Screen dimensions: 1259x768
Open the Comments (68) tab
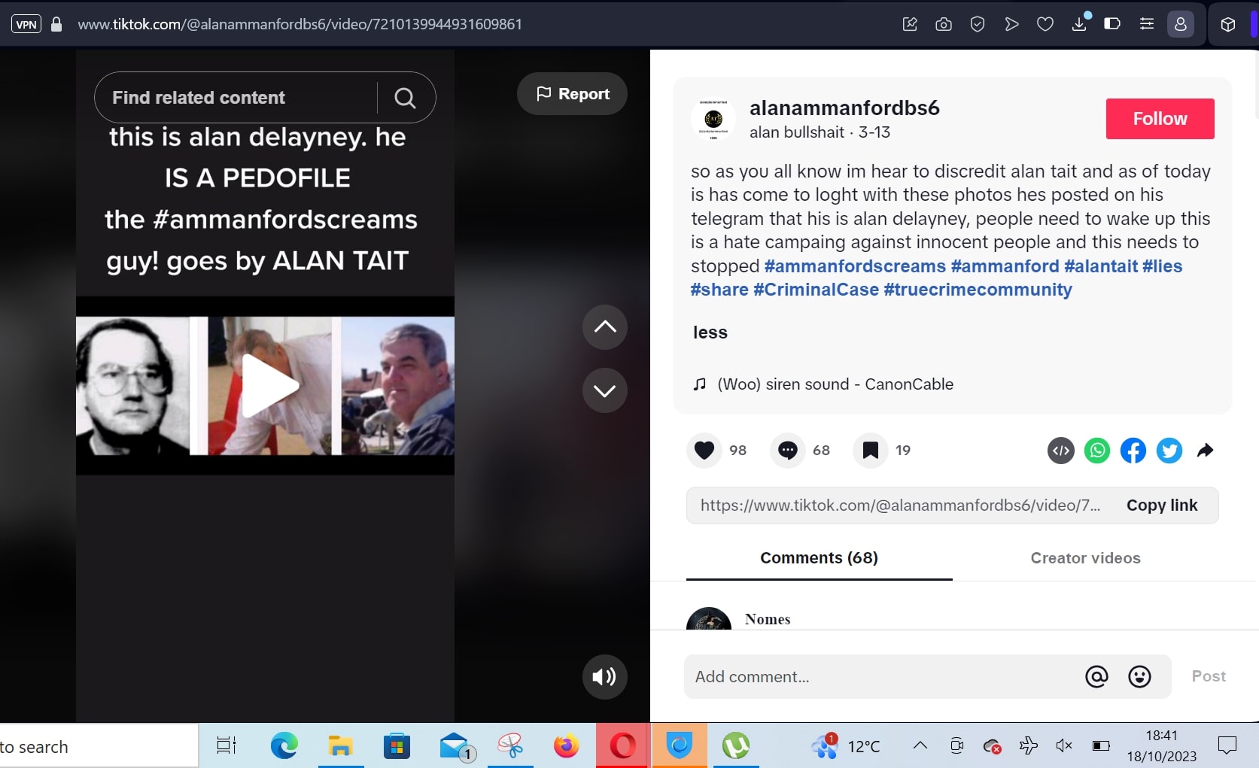point(818,557)
